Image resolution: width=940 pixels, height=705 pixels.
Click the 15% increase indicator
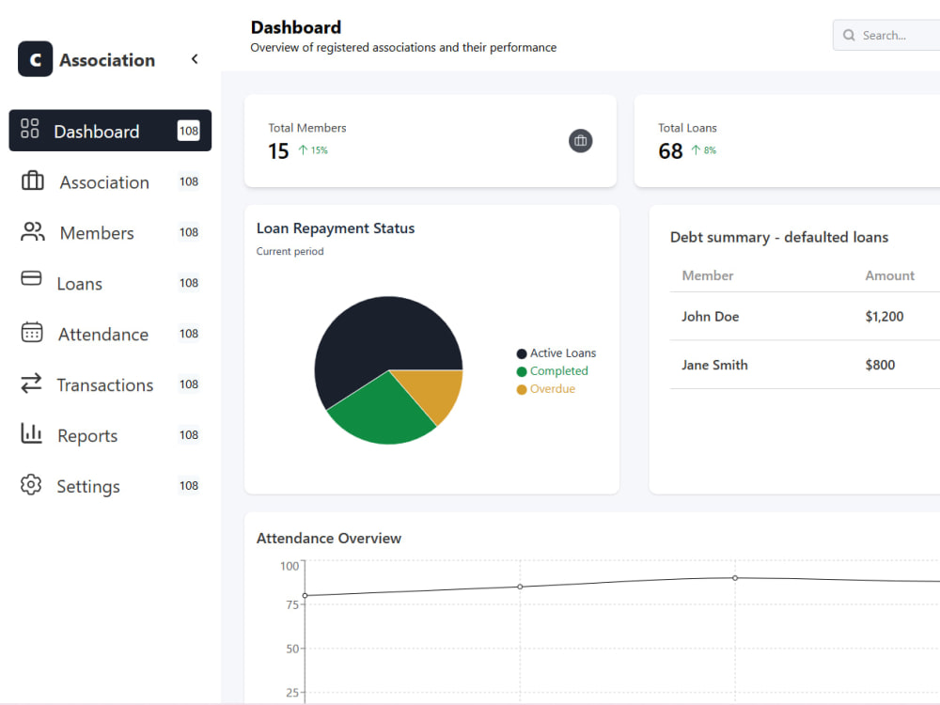click(313, 150)
